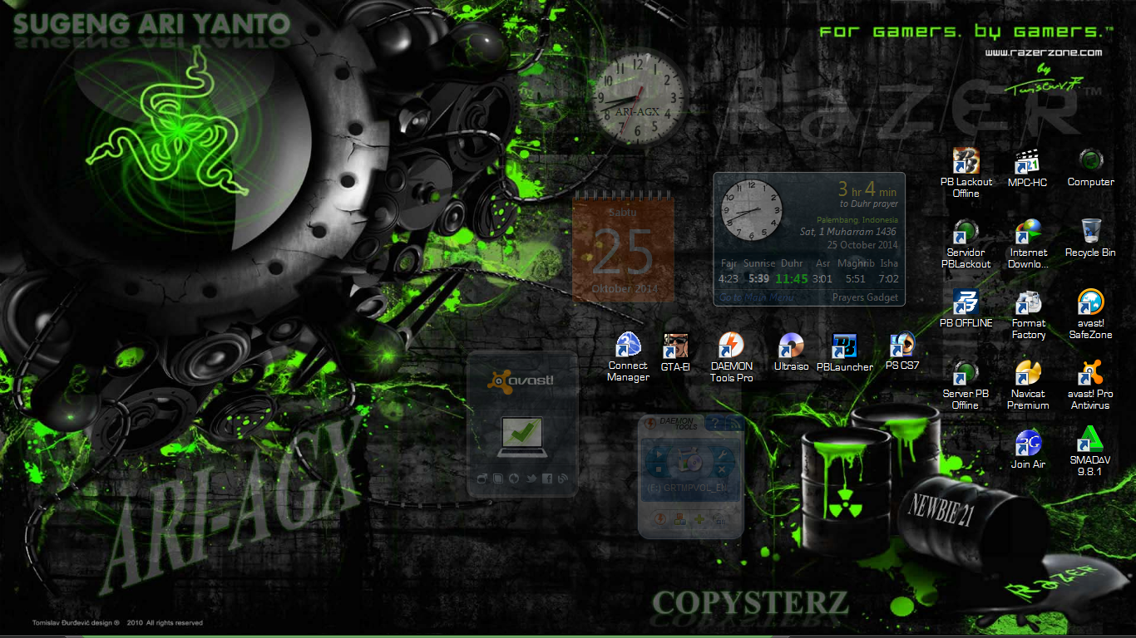The height and width of the screenshot is (638, 1136).
Task: Open the wrench settings on the DAEMON Tools gadget
Action: pos(723,454)
